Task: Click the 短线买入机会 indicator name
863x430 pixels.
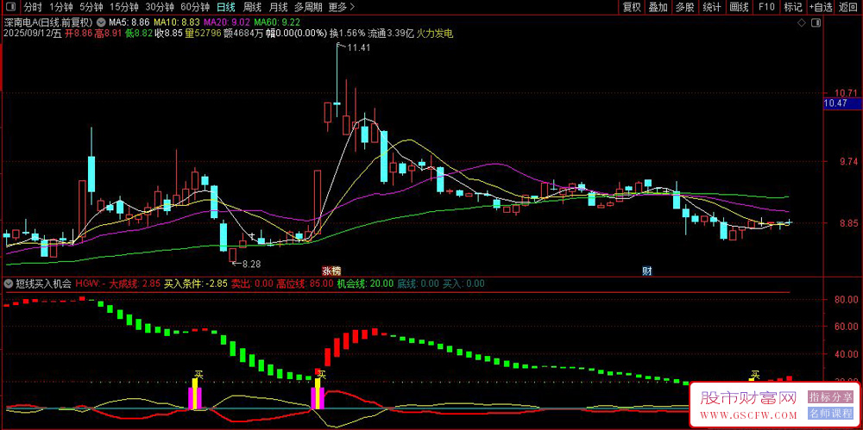Action: pyautogui.click(x=43, y=284)
